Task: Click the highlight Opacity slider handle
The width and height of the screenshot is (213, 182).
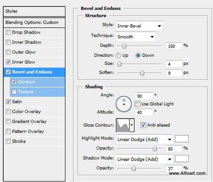Action: point(155,149)
